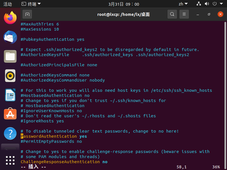
Task: Open the zh input source dropdown
Action: tap(183, 4)
